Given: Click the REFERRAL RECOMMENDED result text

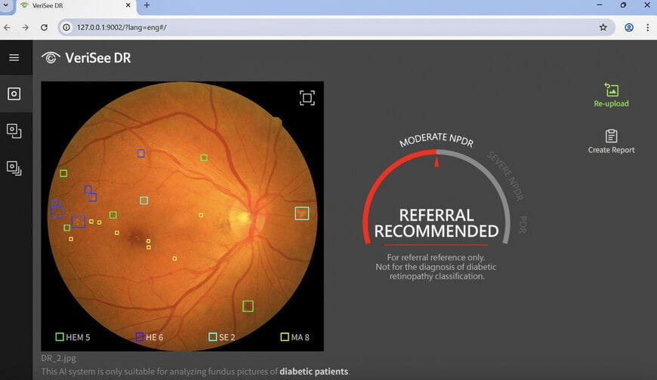Looking at the screenshot, I should tap(436, 223).
